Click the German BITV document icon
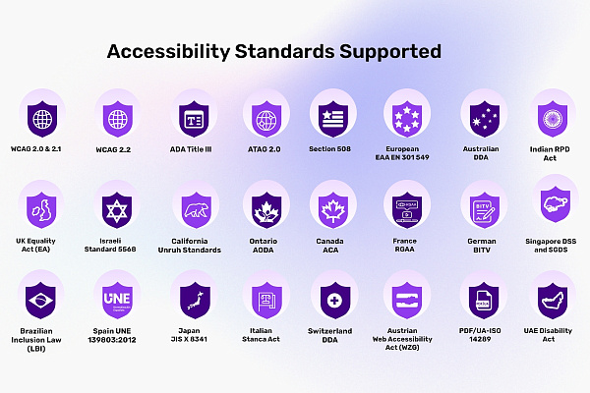 pyautogui.click(x=484, y=210)
